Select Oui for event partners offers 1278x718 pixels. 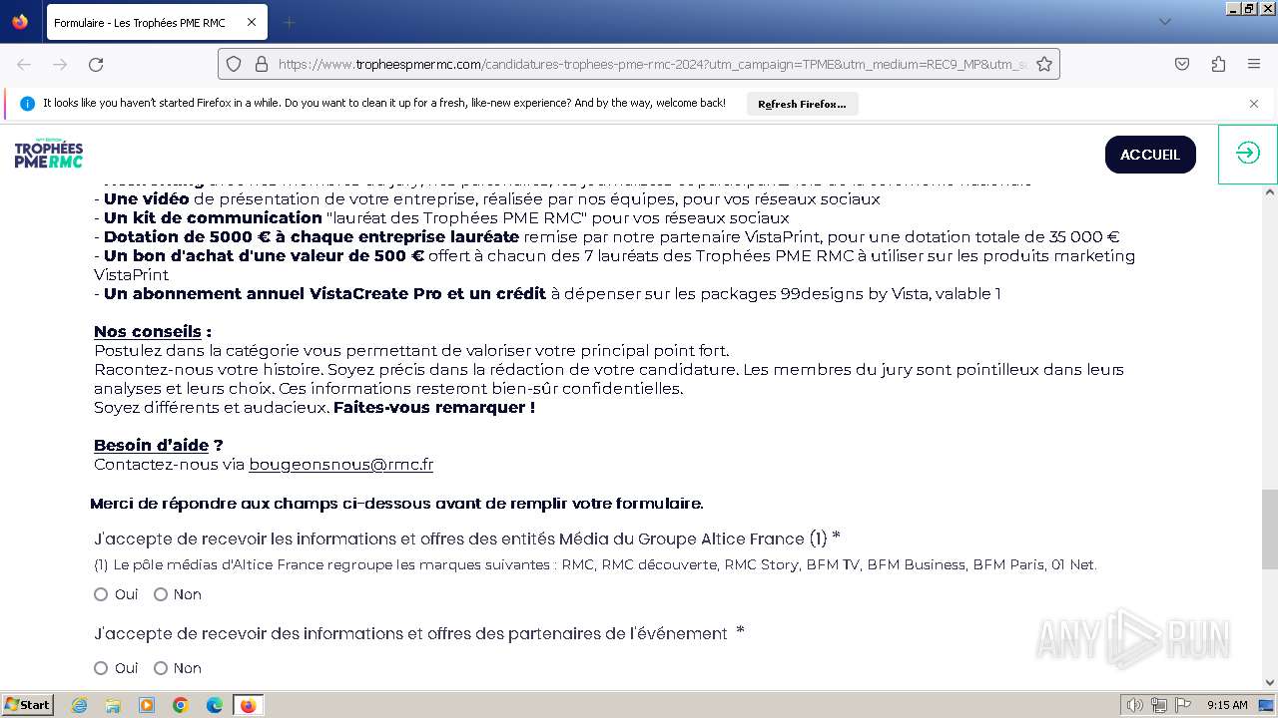click(101, 668)
